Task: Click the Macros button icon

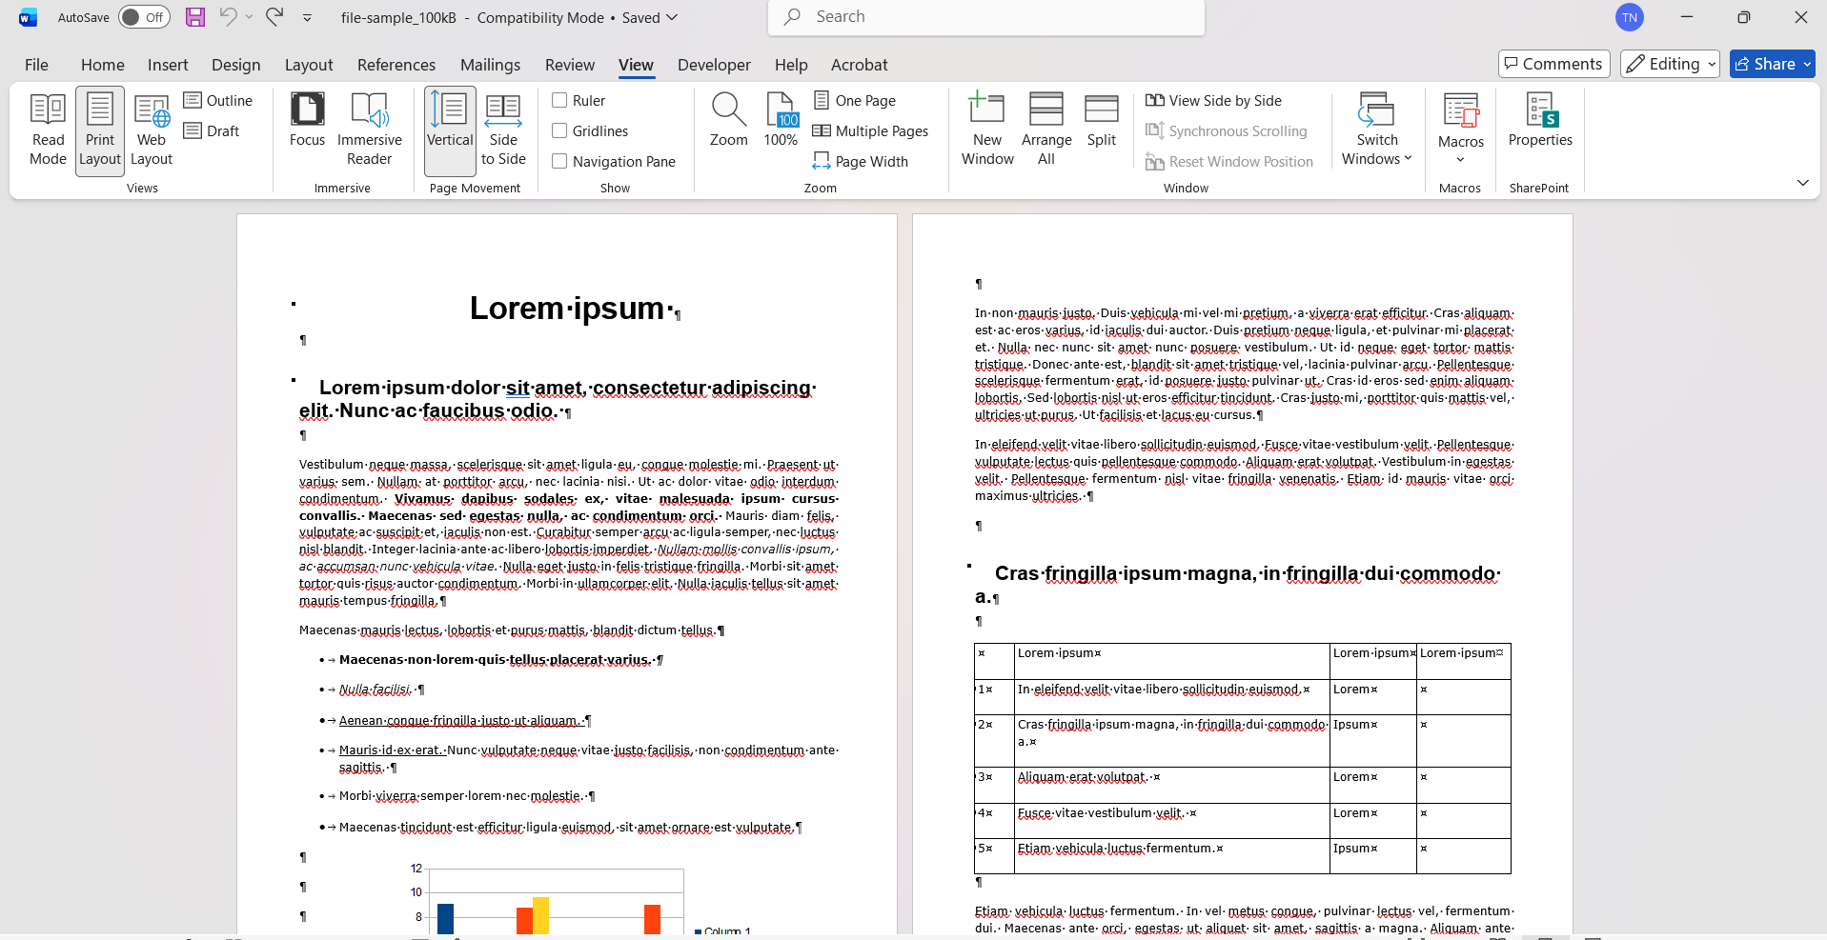Action: (1461, 110)
